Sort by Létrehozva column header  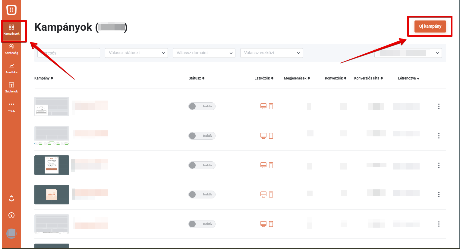tap(408, 78)
